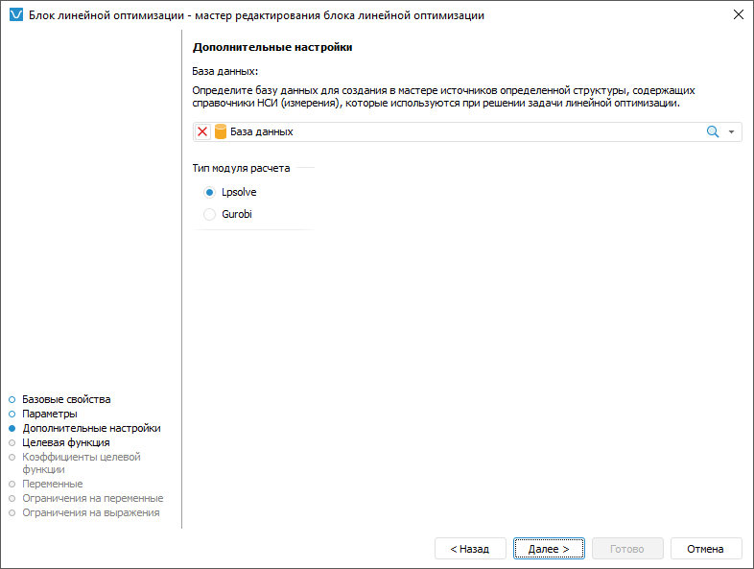Go to the Базовые свойства step
The height and width of the screenshot is (569, 754).
66,399
